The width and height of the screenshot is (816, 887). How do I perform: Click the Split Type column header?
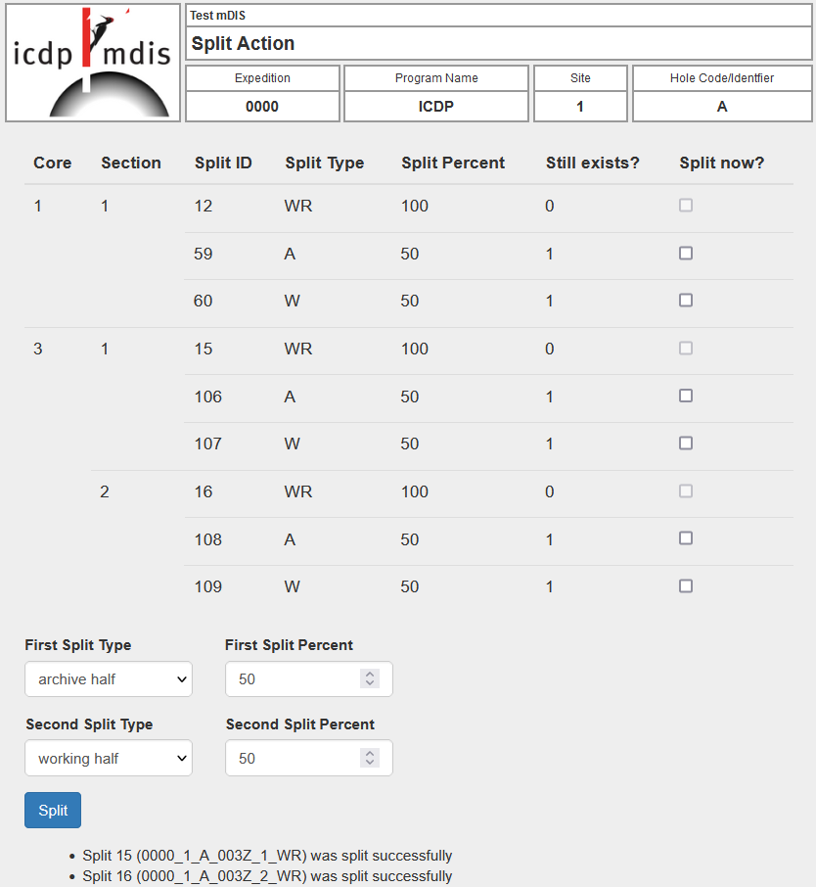324,163
